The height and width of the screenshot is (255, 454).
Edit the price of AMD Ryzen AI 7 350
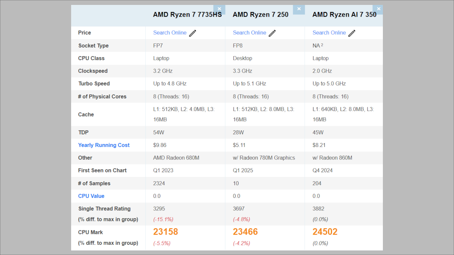352,33
